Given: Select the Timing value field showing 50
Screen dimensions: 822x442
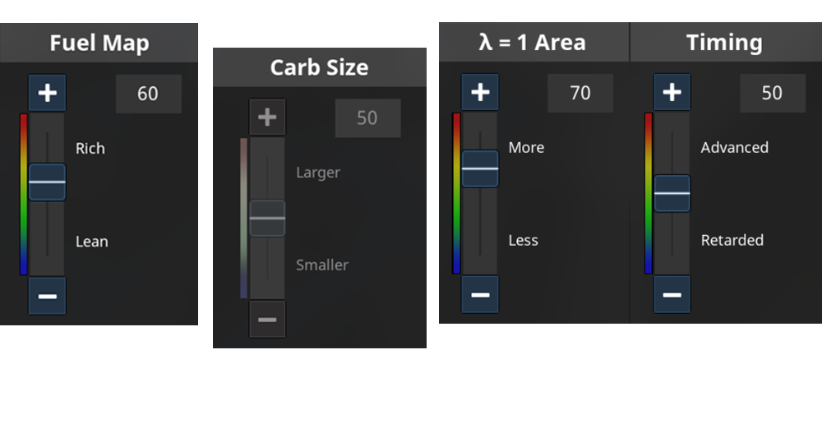Looking at the screenshot, I should coord(772,93).
